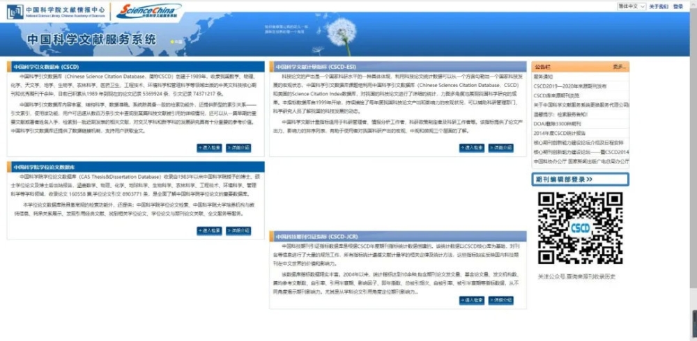This screenshot has height=341, width=697.
Task: Open the CSCD2019—2020年来源期刊发布 notice
Action: pyautogui.click(x=570, y=86)
